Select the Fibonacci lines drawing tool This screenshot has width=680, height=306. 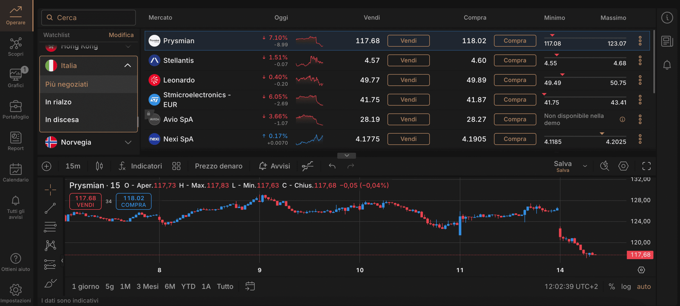point(50,227)
